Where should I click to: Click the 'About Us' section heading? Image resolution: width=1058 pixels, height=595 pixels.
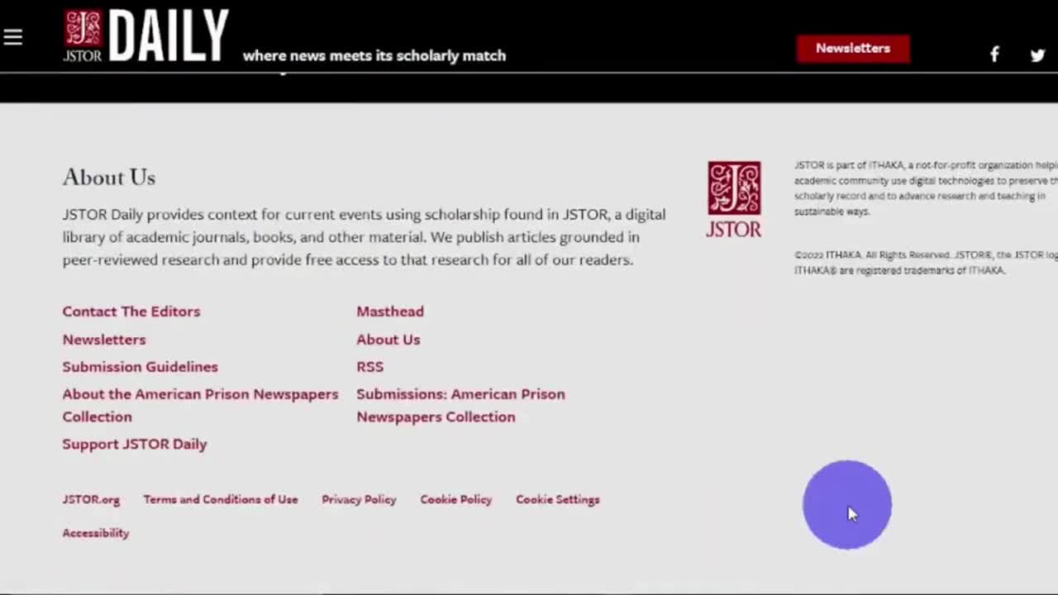coord(109,177)
